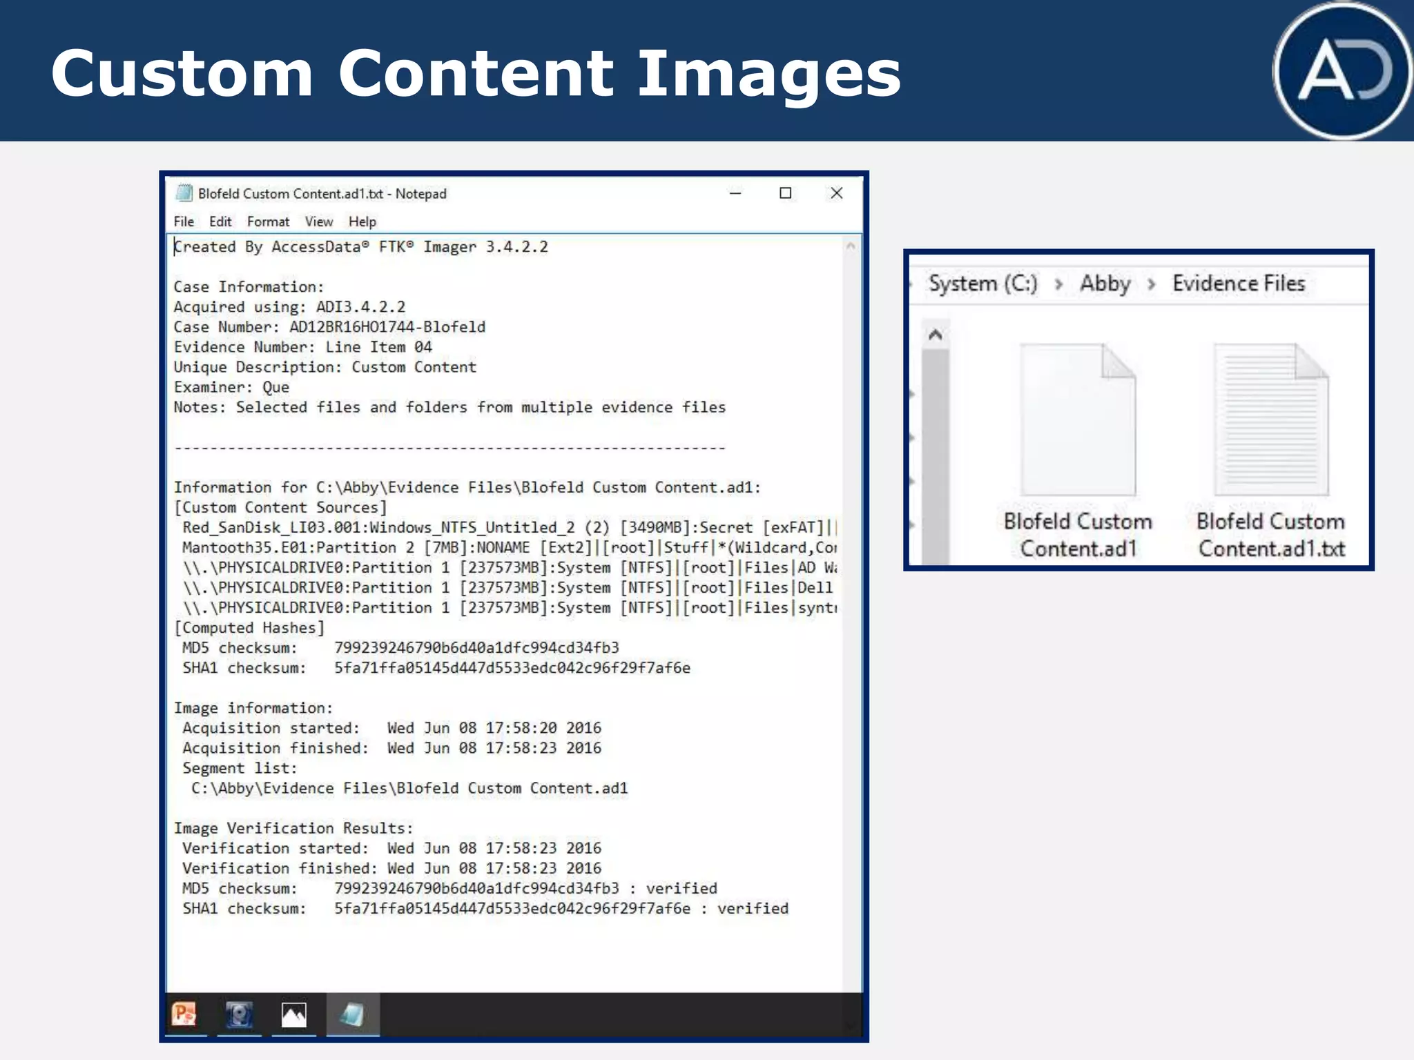Open Blofeld Custom Content.ad1.txt file icon
Viewport: 1414px width, 1060px height.
(x=1271, y=420)
